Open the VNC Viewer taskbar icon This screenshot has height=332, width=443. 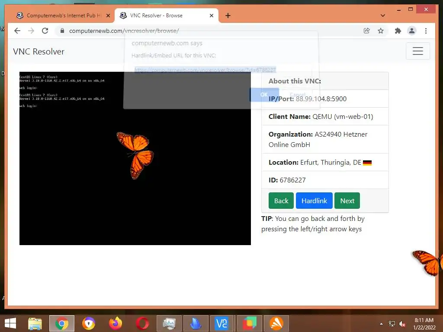tap(221, 323)
